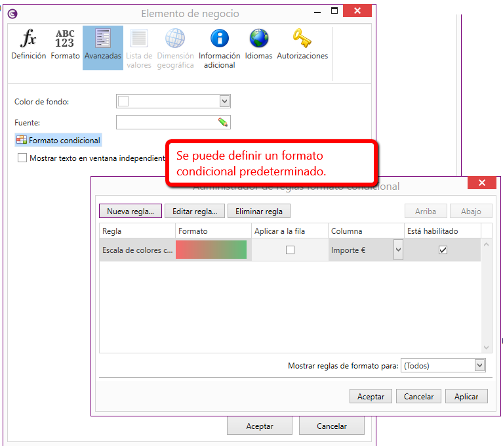Click the red-green color scale swatch
Viewport: 503px width, 446px height.
pyautogui.click(x=211, y=250)
